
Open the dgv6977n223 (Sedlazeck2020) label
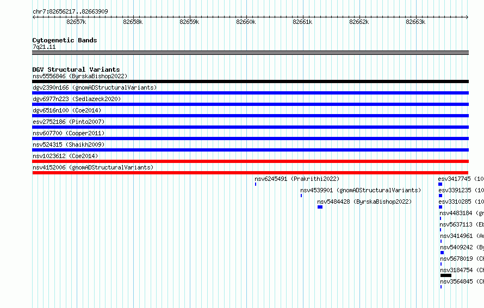77,99
